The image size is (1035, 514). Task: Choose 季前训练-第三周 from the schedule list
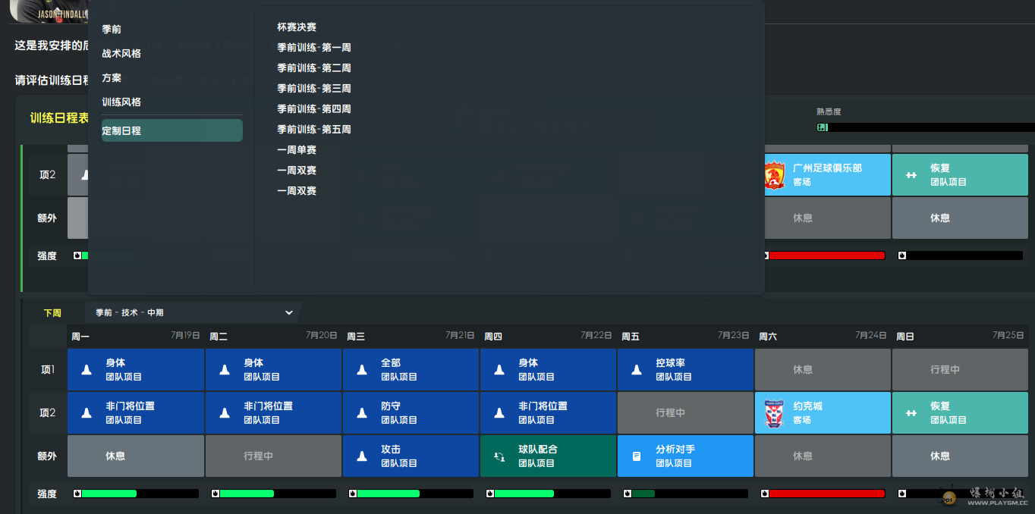tap(313, 89)
